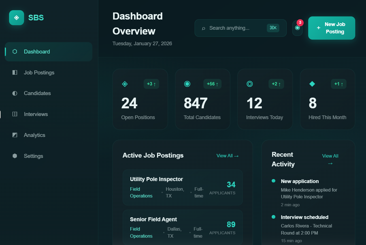The image size is (366, 245).
Task: Open Recent Activity's View All link
Action: pos(330,159)
